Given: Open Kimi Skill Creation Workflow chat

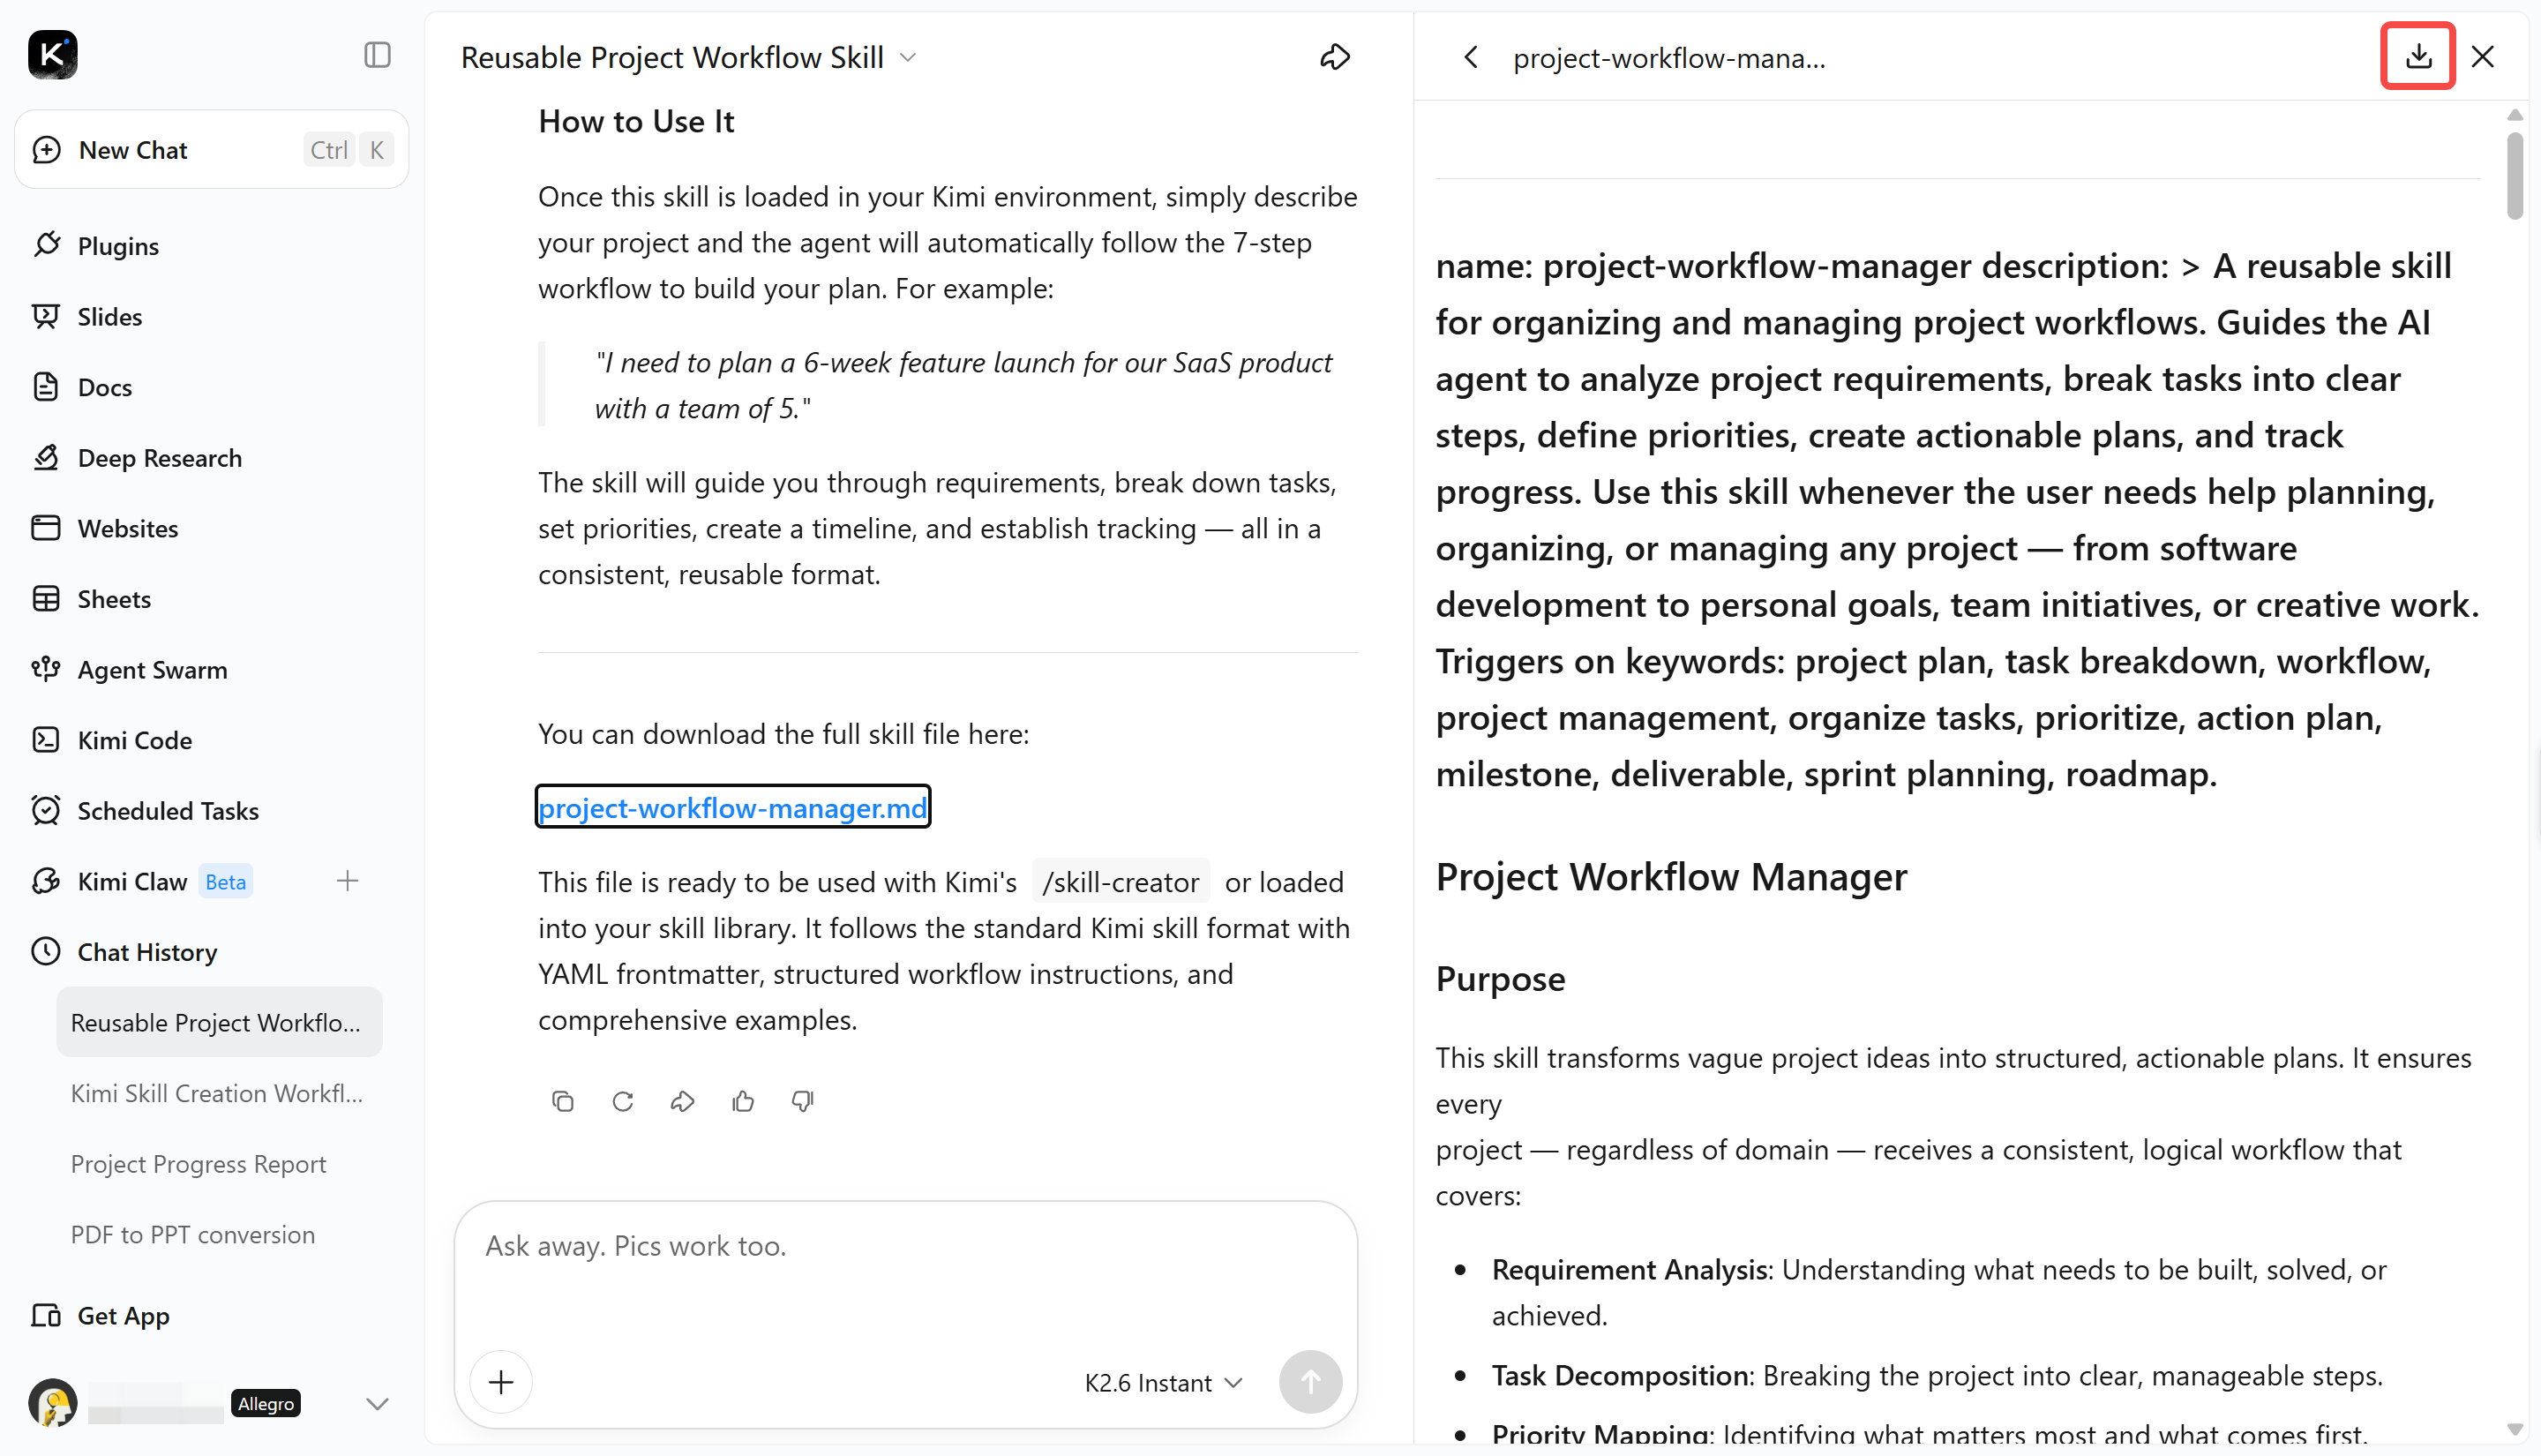Looking at the screenshot, I should click(216, 1093).
